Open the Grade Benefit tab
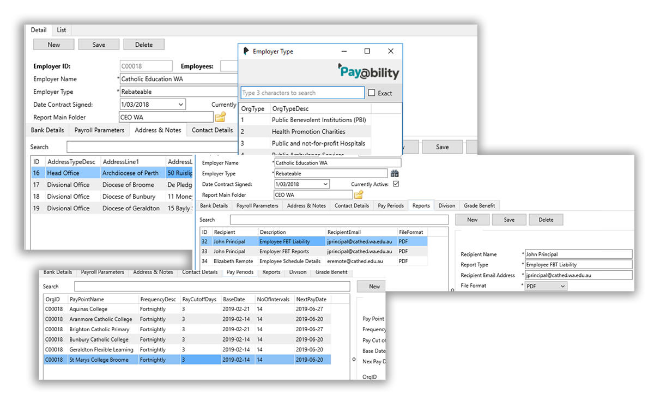 point(479,205)
